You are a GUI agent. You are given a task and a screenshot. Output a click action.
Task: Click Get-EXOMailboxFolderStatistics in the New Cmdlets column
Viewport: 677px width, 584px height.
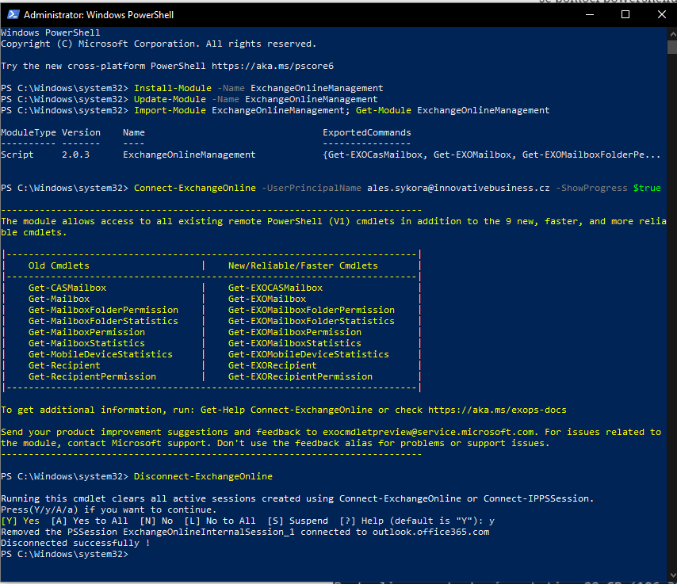[312, 321]
